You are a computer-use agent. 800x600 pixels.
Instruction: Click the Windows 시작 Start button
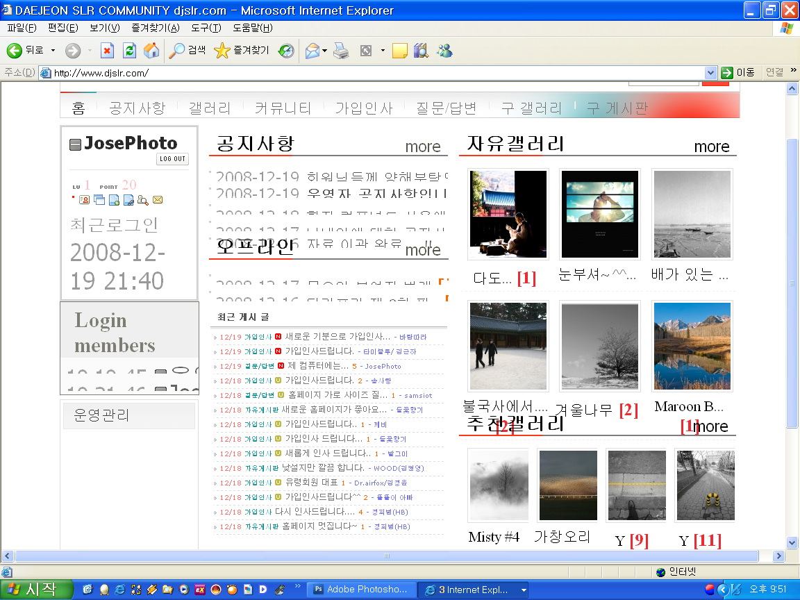tap(36, 590)
